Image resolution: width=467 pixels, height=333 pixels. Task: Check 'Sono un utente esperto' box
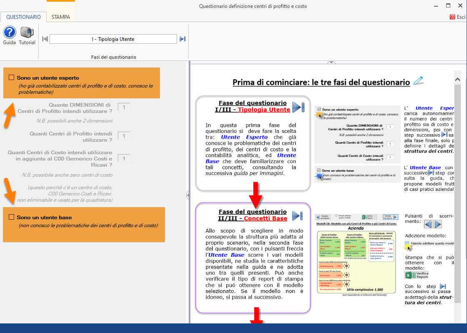tap(12, 78)
